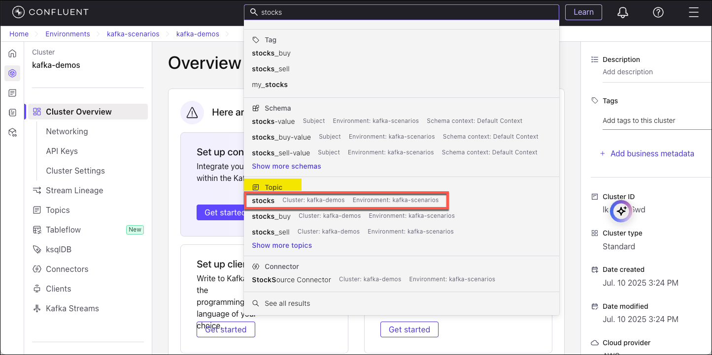Select the stream lineage icon at sidebar bottom
Image resolution: width=712 pixels, height=355 pixels.
click(x=12, y=132)
